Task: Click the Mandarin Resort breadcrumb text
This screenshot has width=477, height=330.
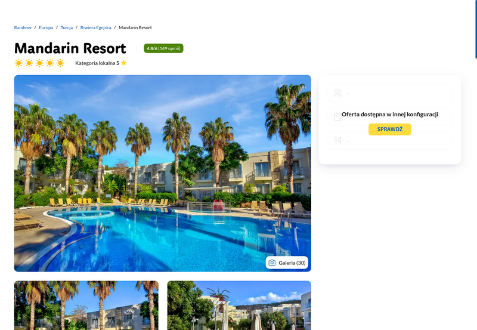Action: pyautogui.click(x=135, y=27)
